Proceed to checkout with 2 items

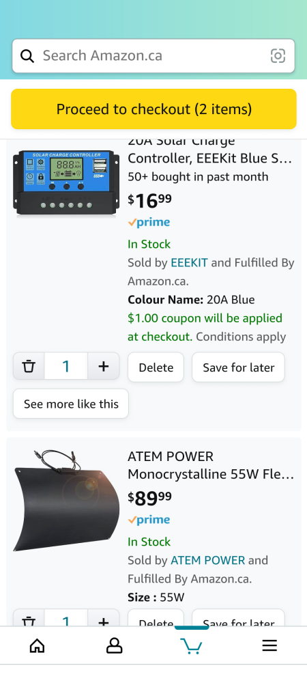153,109
